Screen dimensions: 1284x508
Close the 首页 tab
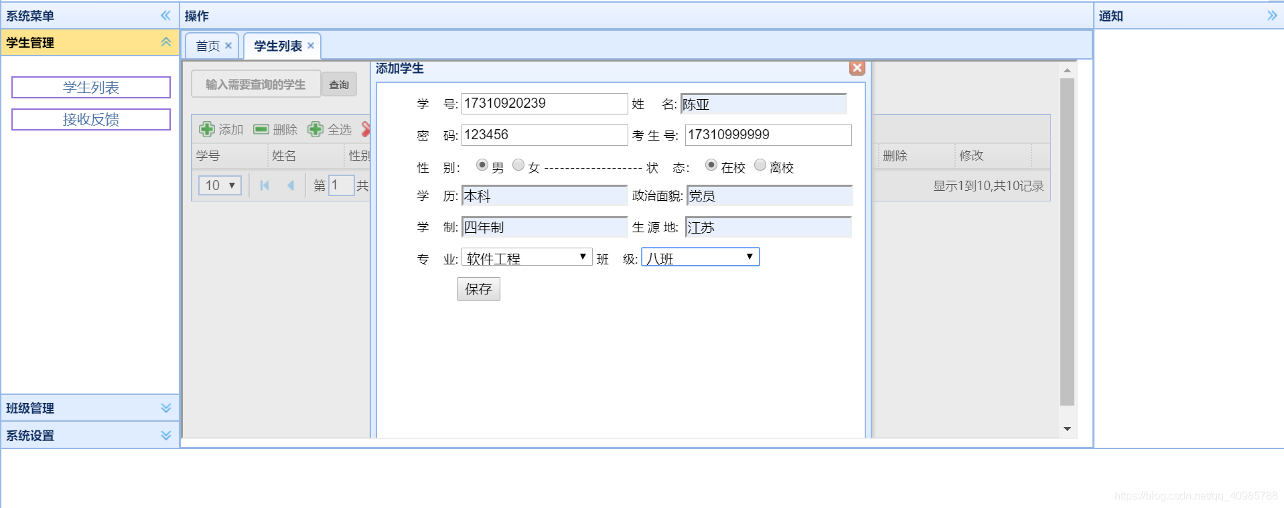coord(228,46)
